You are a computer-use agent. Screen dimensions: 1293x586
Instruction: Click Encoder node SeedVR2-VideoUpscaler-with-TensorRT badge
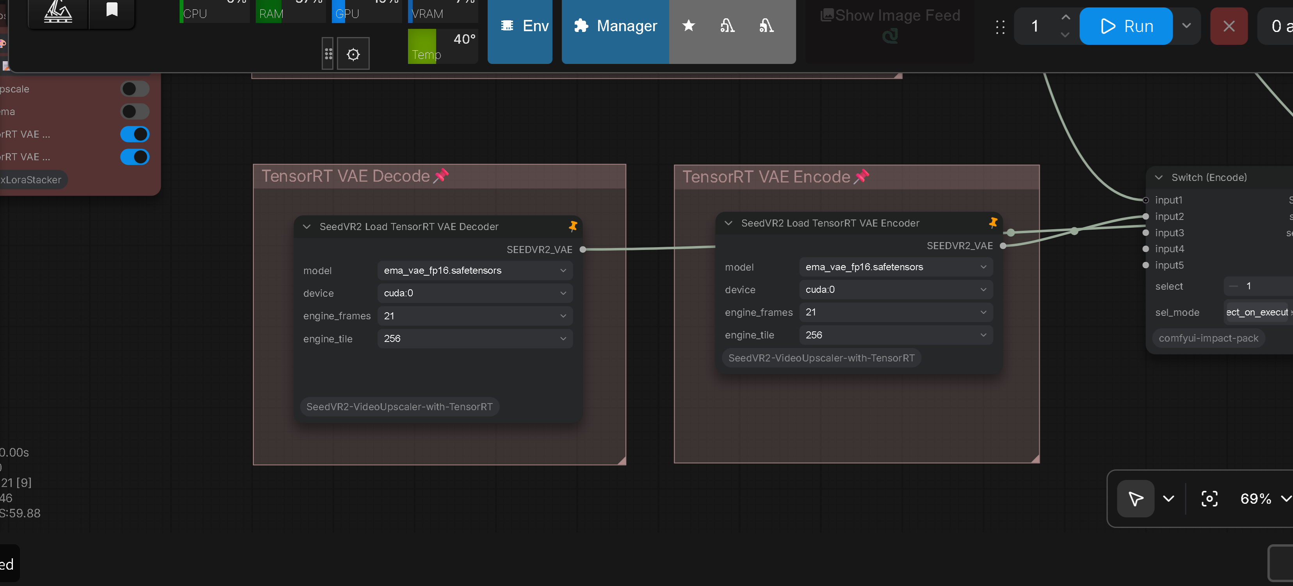pyautogui.click(x=821, y=358)
